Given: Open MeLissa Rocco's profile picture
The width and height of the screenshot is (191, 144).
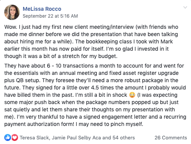Looking at the screenshot, I should pos(12,12).
